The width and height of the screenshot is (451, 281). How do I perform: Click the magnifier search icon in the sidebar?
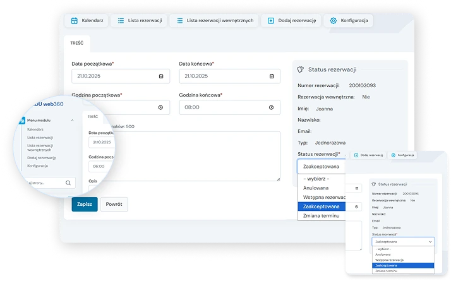[x=68, y=182]
